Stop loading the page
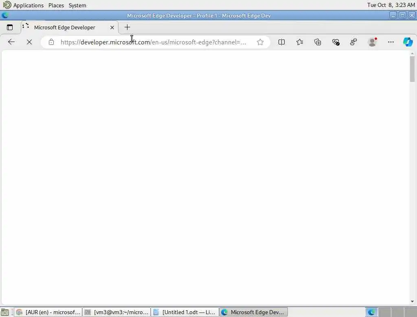 click(x=29, y=42)
